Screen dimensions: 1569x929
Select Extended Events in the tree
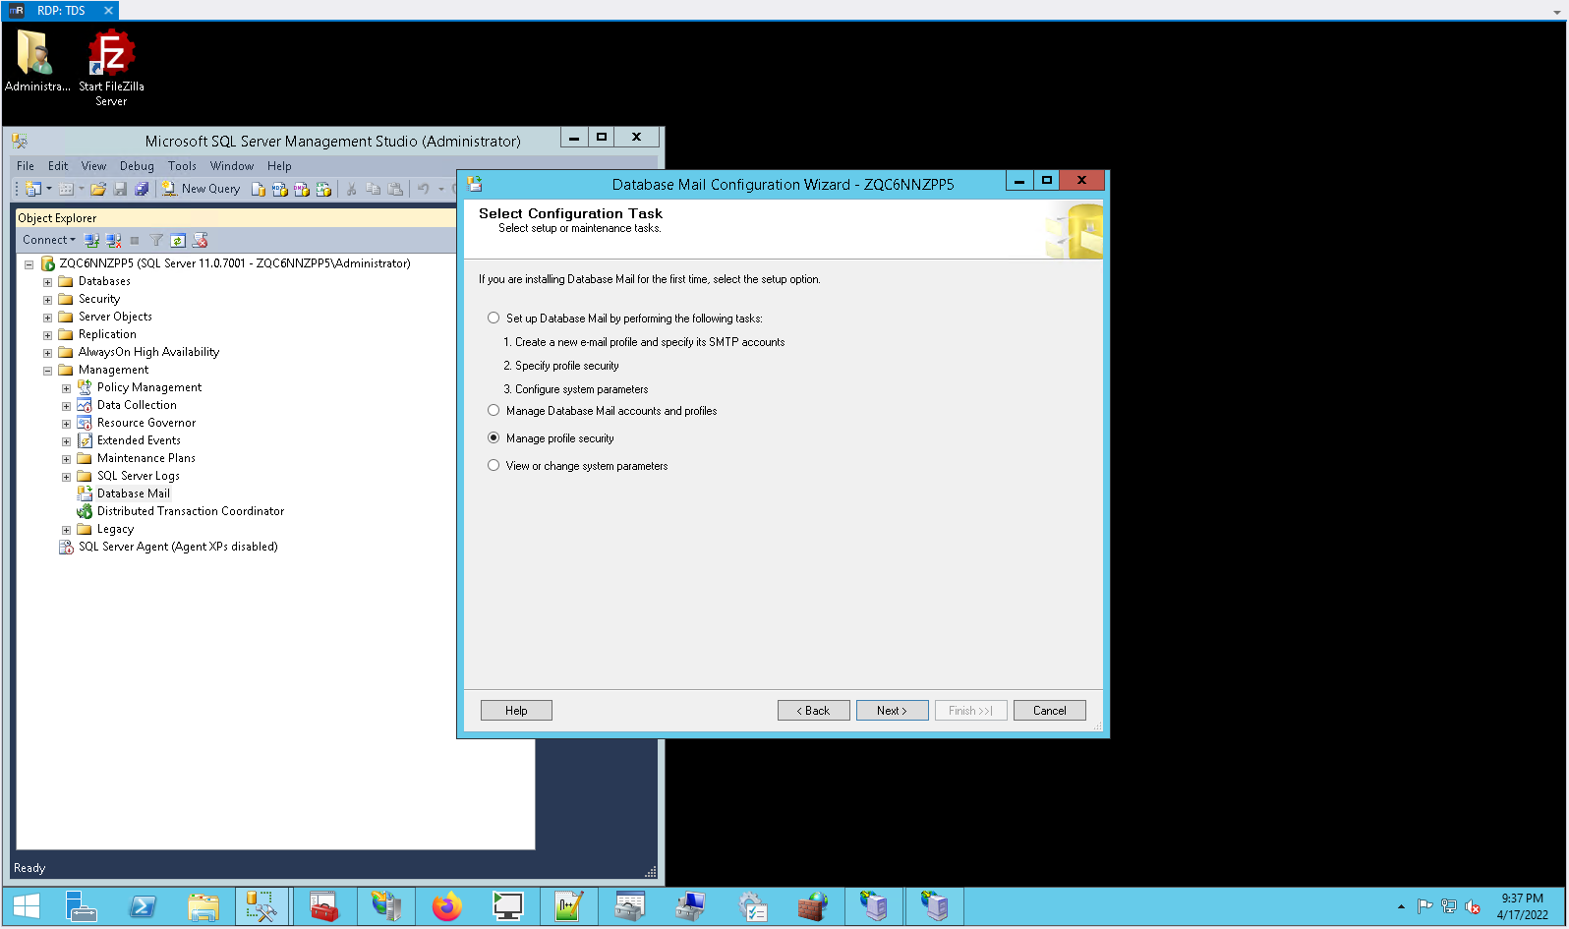(139, 440)
